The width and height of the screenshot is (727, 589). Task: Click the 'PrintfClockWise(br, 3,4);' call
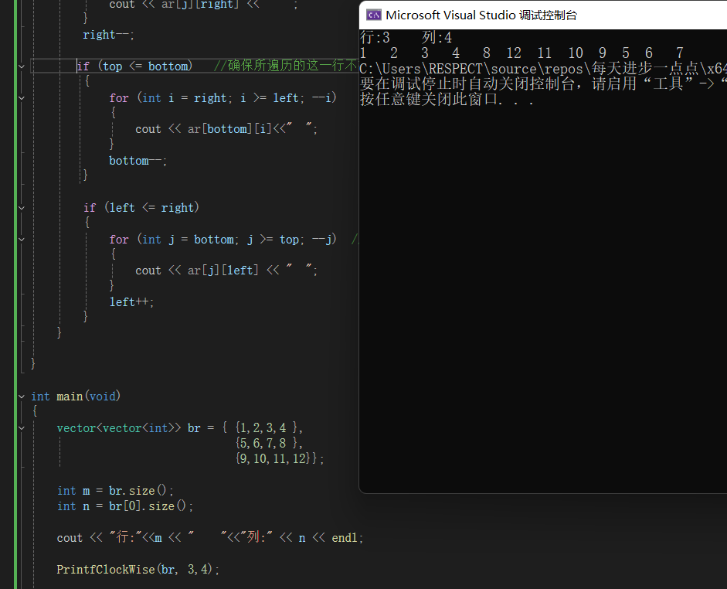(138, 570)
